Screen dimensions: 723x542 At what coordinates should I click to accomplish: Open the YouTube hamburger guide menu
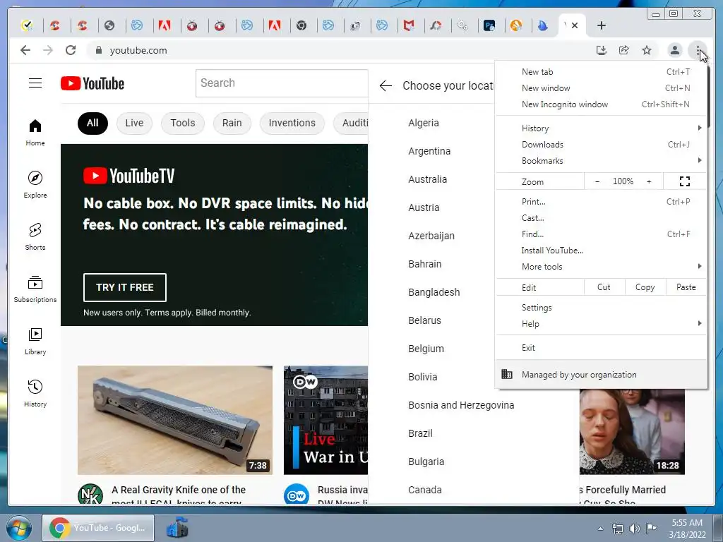[x=35, y=83]
